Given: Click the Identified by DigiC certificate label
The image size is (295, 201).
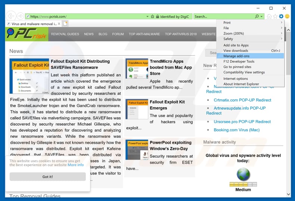Looking at the screenshot, I should point(174,16).
